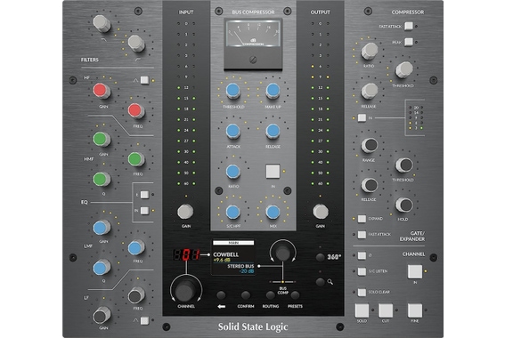The image size is (505, 338).
Task: Toggle the channel phase invert Ø button
Action: [362, 255]
